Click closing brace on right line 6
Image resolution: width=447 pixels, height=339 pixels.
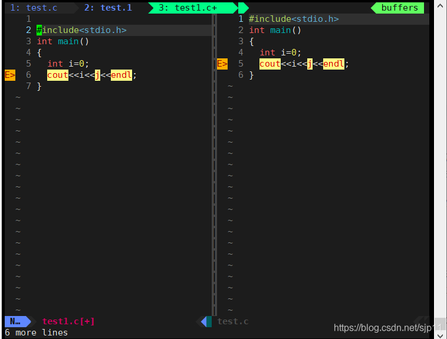pyautogui.click(x=251, y=75)
